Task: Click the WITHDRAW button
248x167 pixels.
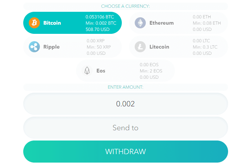Action: [x=125, y=152]
